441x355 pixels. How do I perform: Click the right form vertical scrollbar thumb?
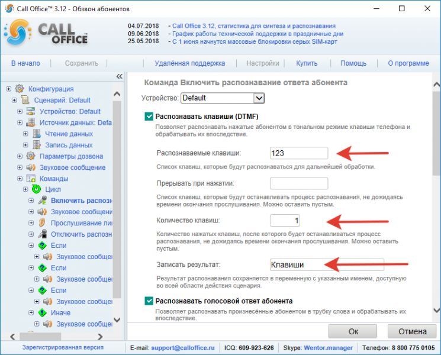click(436, 134)
